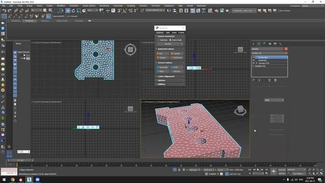The height and width of the screenshot is (183, 325).
Task: Open the Scripting menu
Action: point(131,6)
